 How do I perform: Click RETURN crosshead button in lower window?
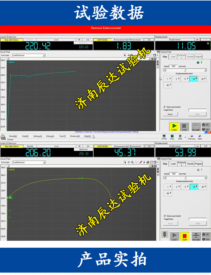pyautogui.click(x=196, y=236)
